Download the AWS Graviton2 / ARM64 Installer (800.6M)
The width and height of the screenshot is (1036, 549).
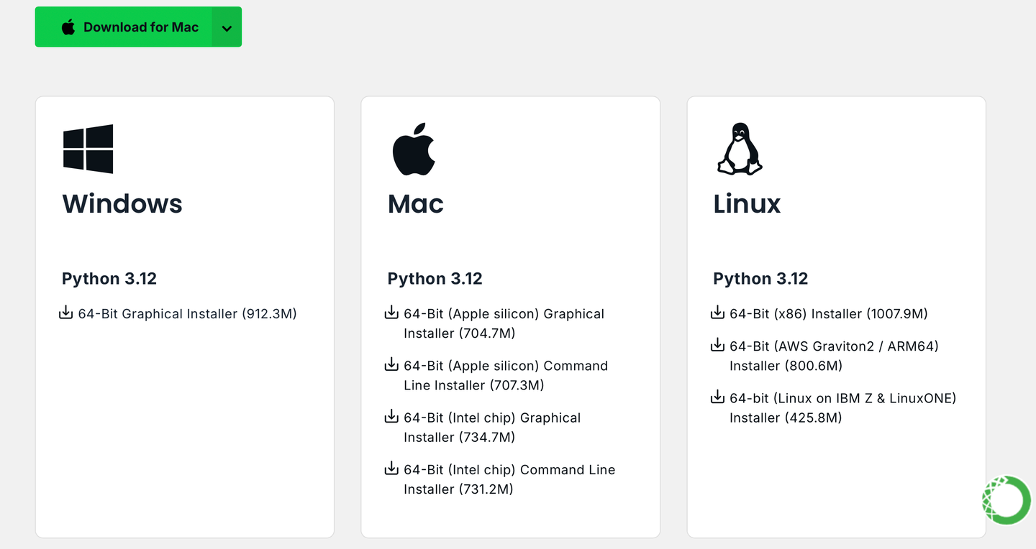[x=834, y=356]
